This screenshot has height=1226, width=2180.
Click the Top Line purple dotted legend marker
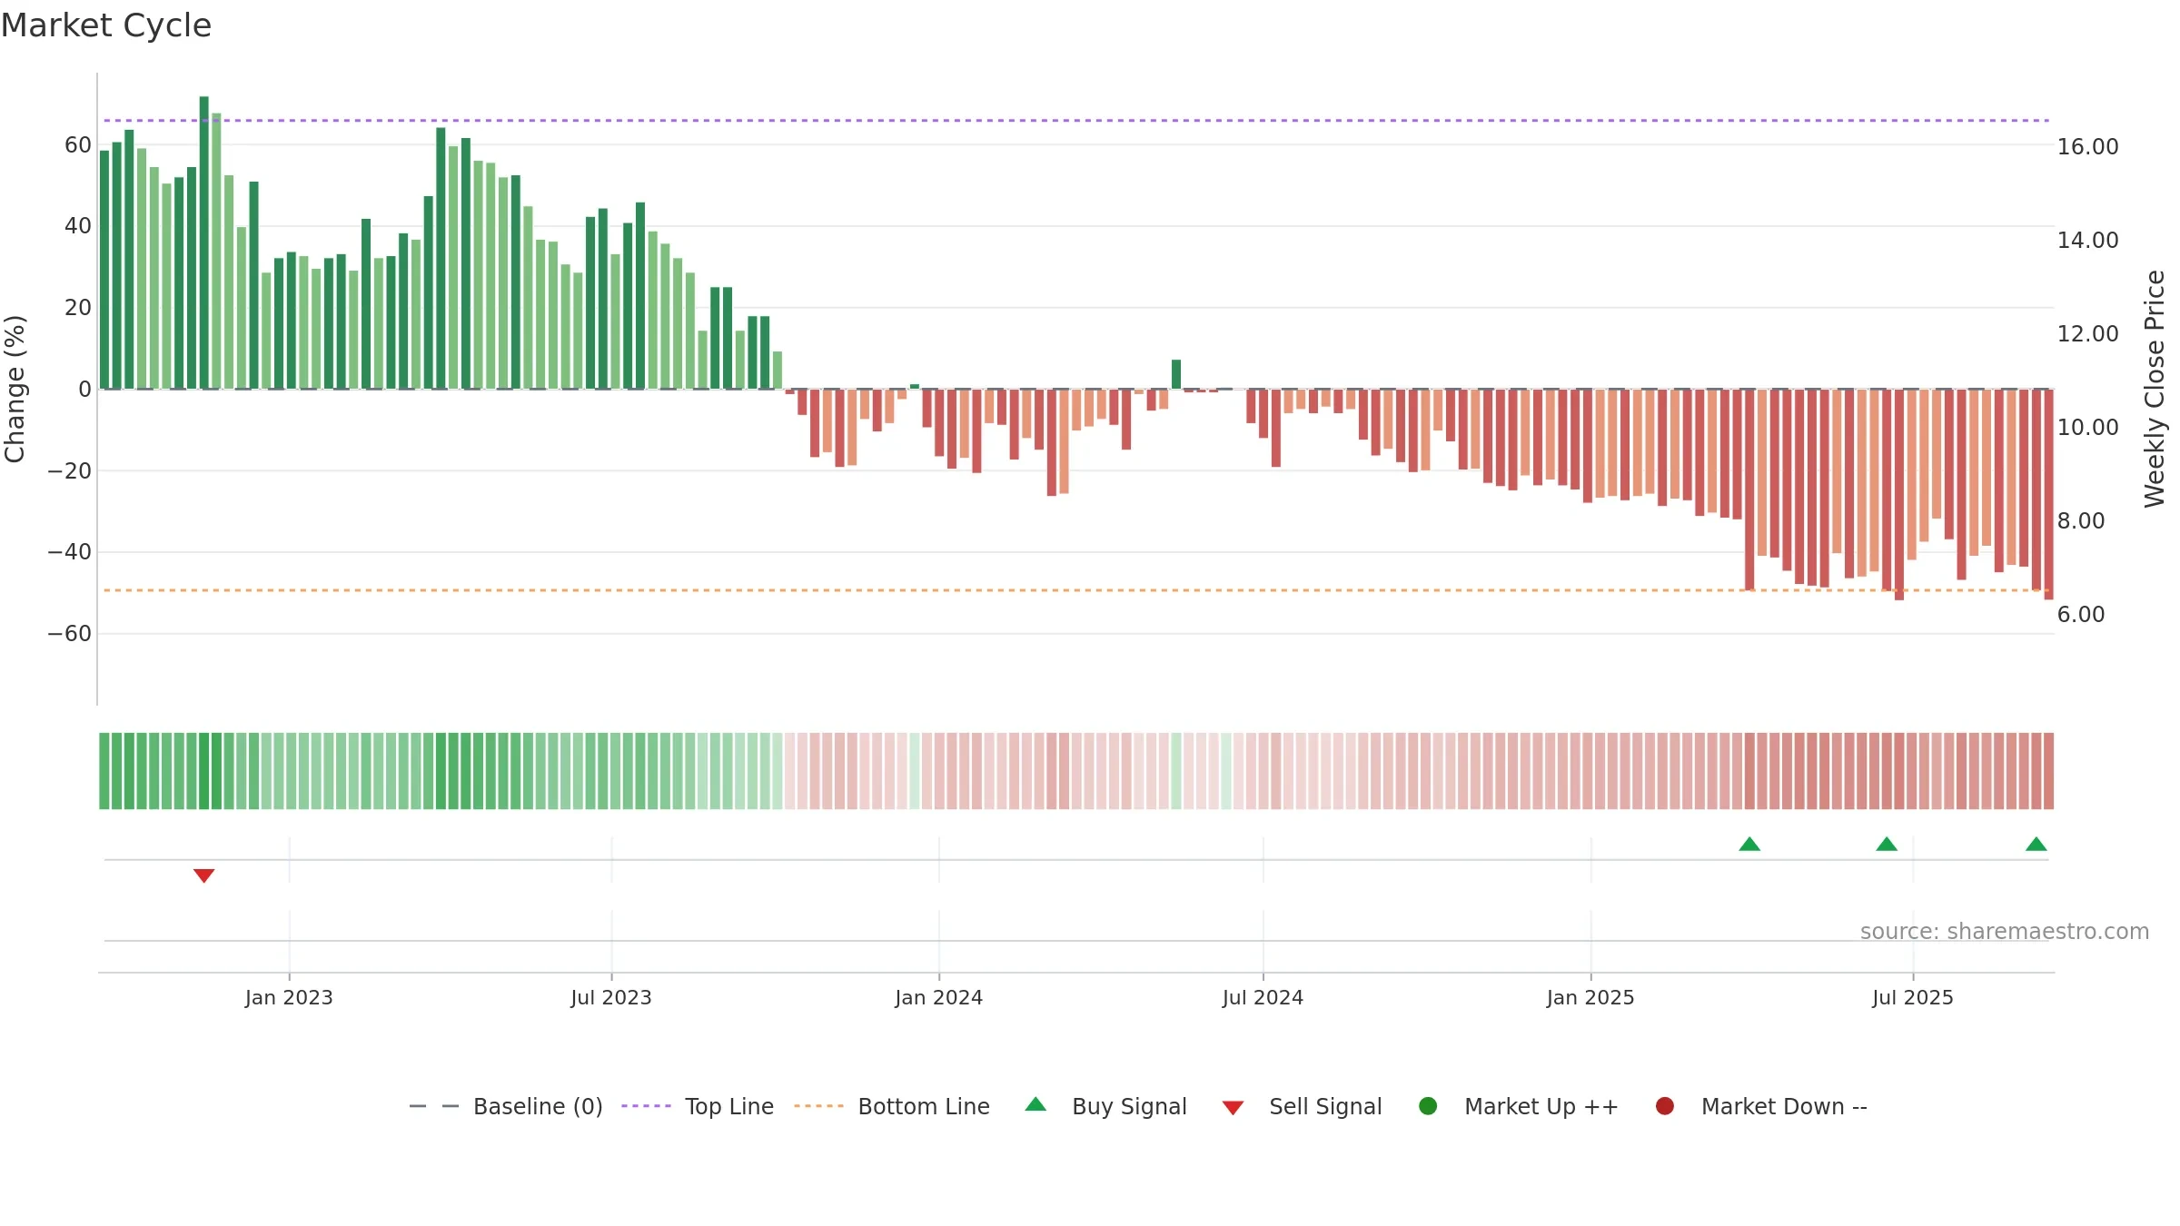pos(646,1106)
